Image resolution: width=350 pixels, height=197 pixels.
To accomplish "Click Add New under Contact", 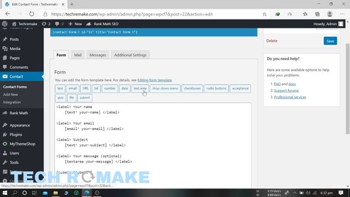I will [10, 95].
